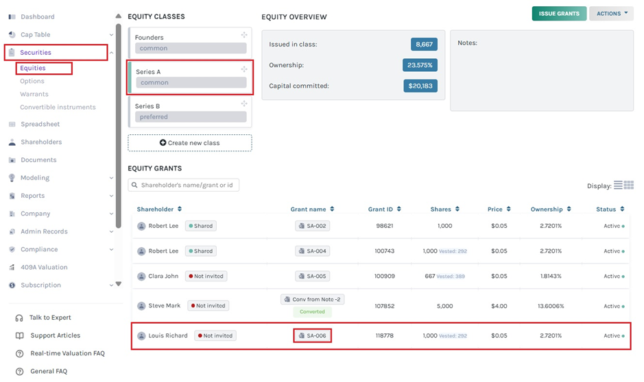
Task: Click the drag handle icon on Founders class
Action: tap(243, 35)
